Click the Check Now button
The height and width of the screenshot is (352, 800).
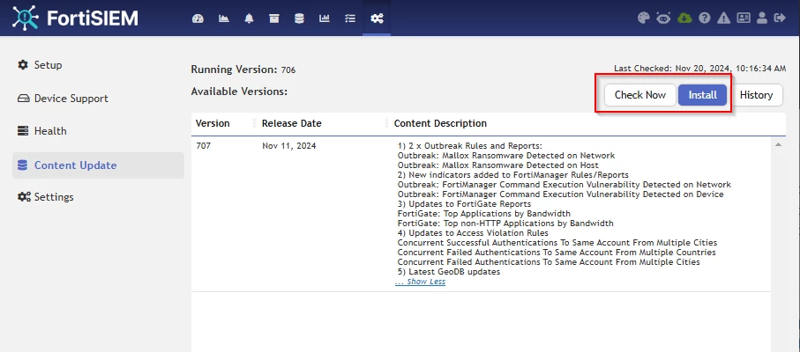click(639, 95)
